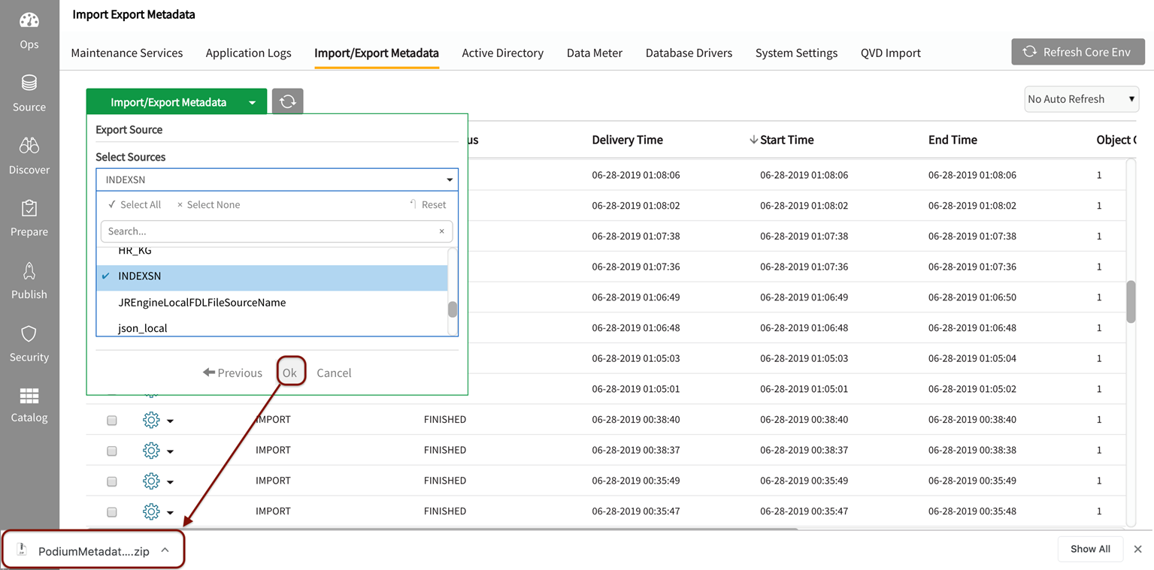
Task: Expand the Import/Export Metadata green dropdown
Action: (x=252, y=102)
